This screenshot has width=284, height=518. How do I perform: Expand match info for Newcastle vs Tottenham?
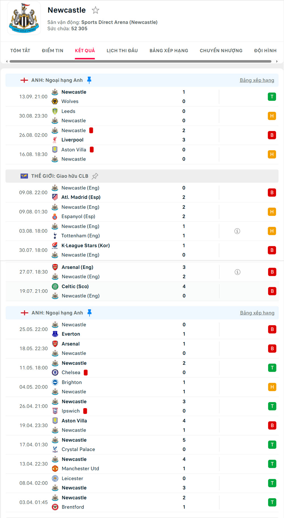point(237,231)
